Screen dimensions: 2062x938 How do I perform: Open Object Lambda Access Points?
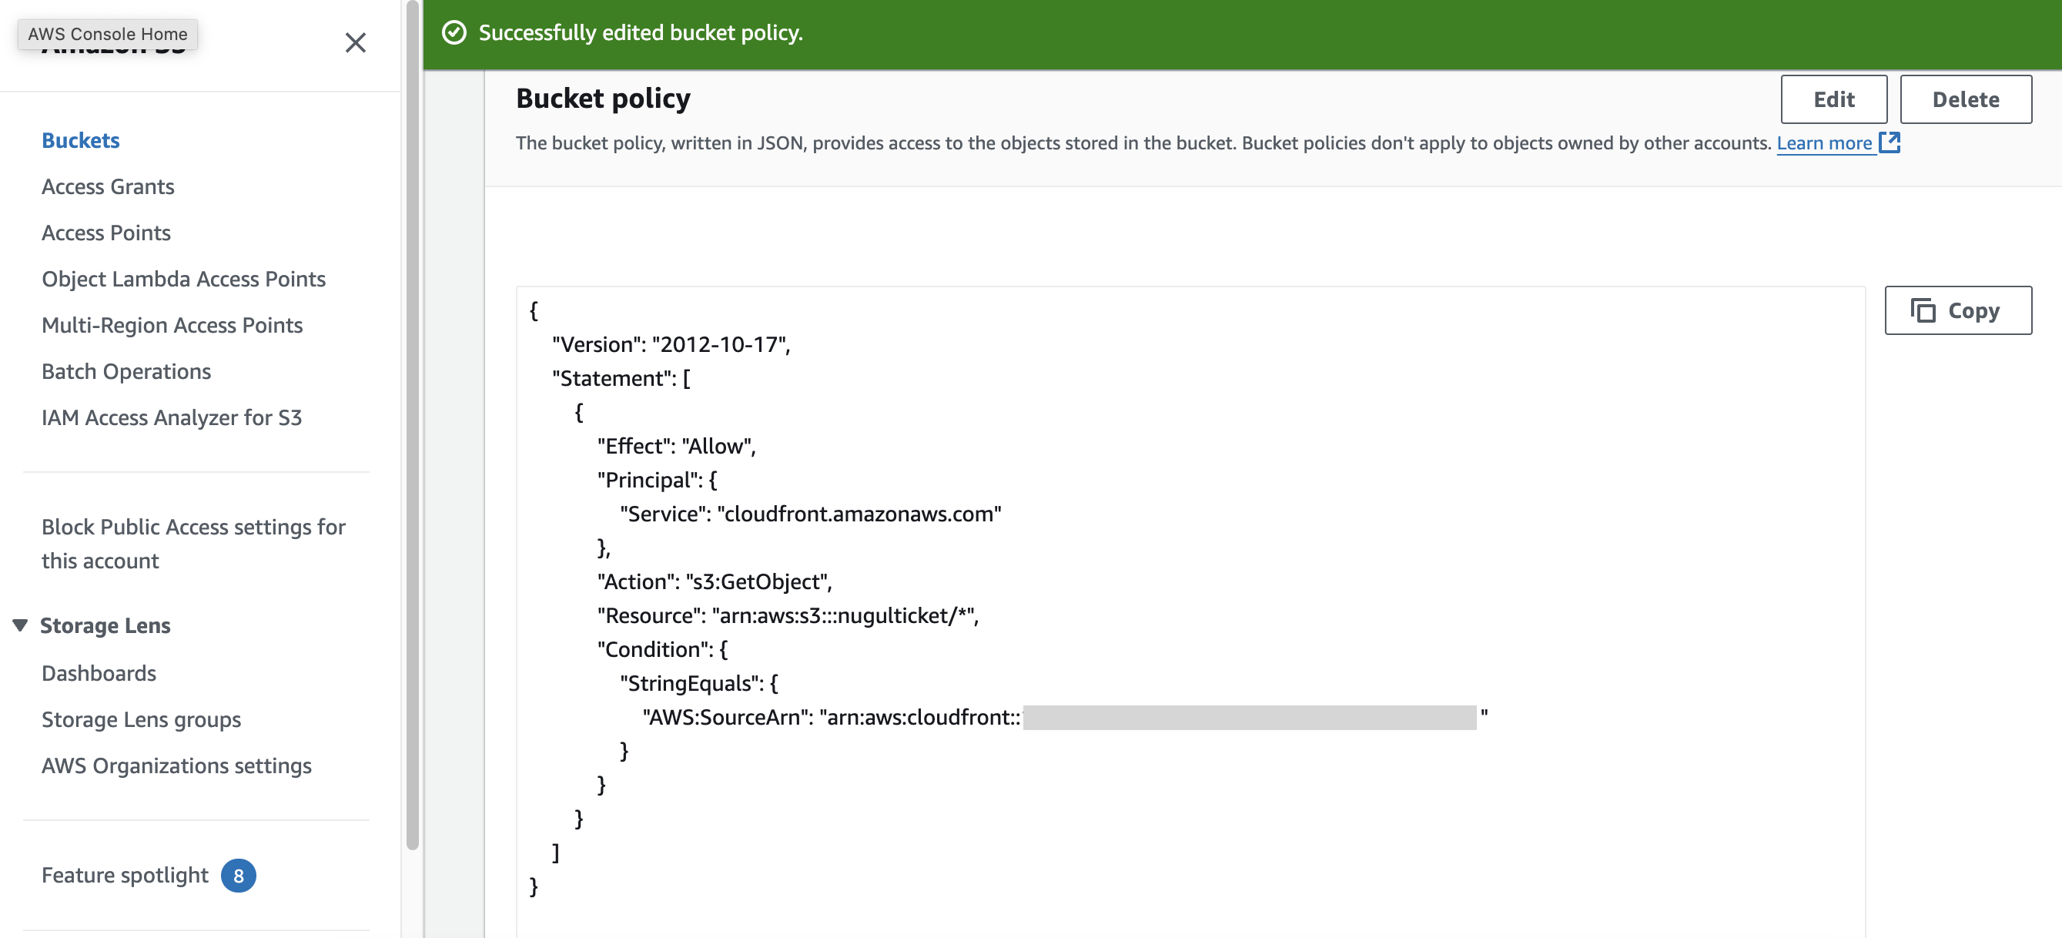point(183,280)
